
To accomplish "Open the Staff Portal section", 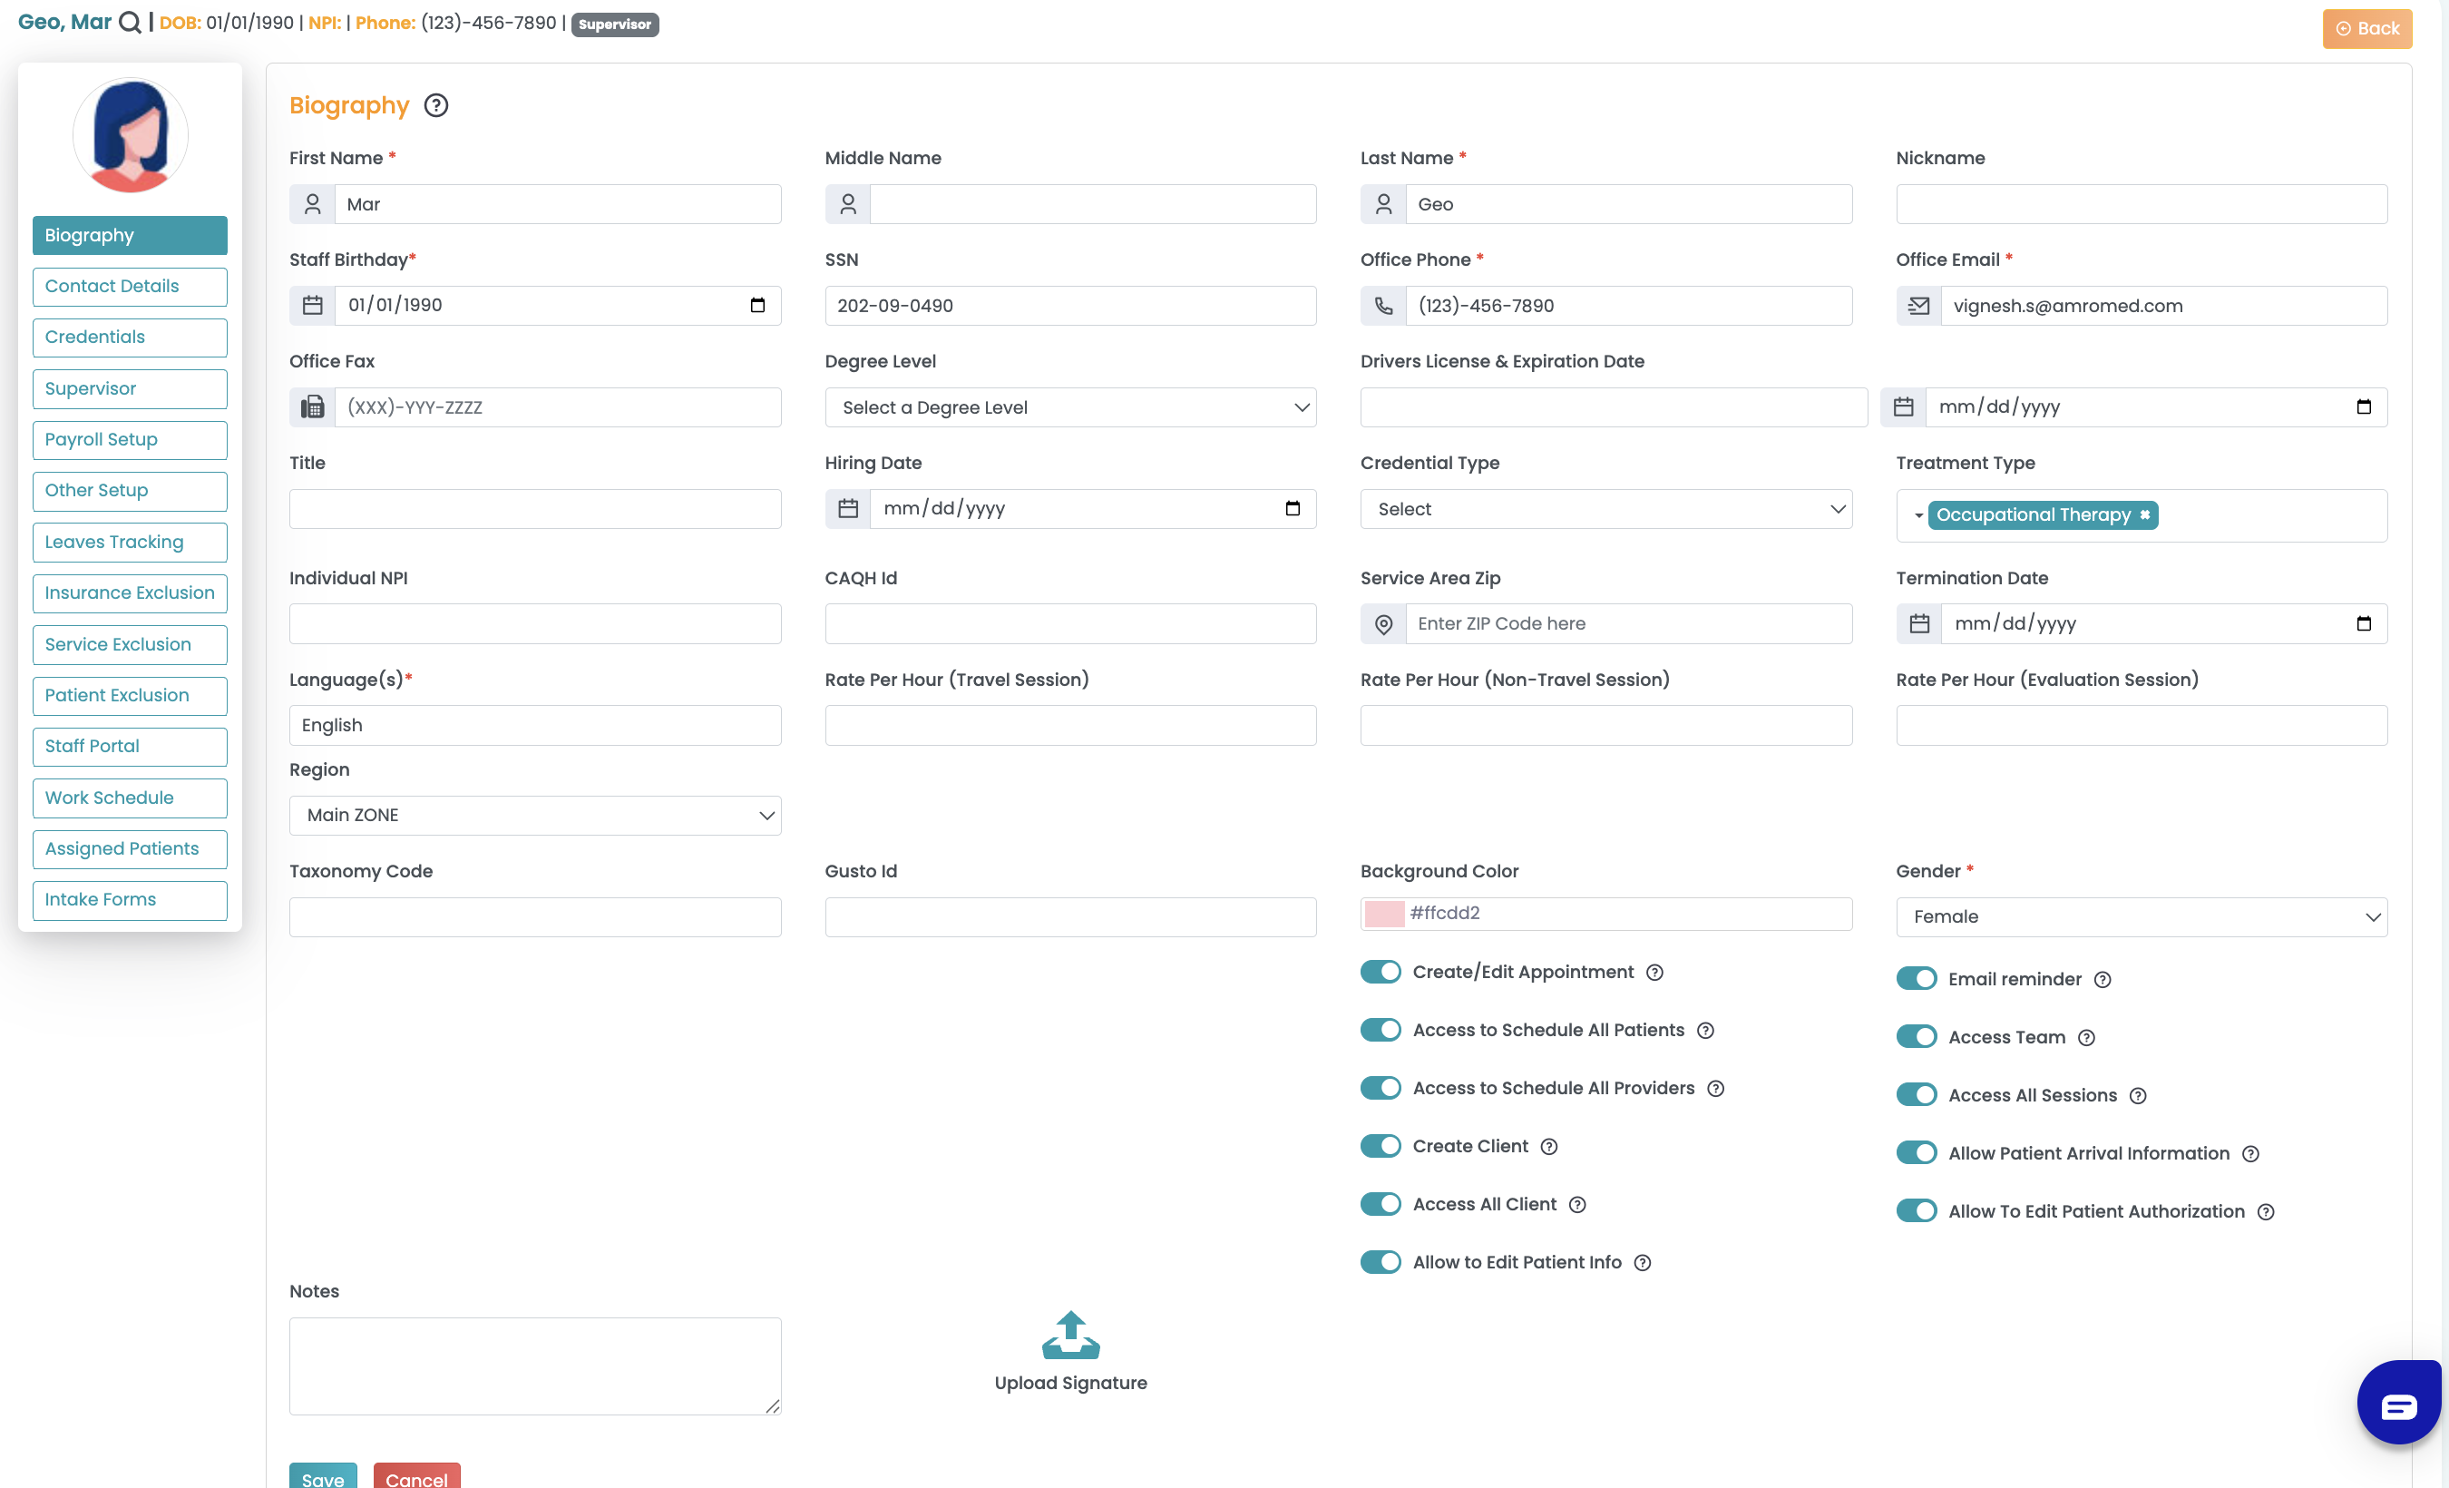I will pos(129,748).
